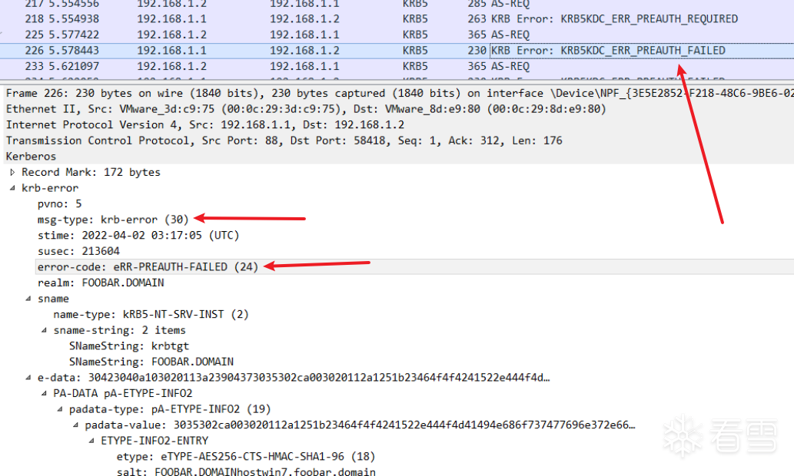This screenshot has width=794, height=476.
Task: Select packet 233 AS-REQ row
Action: [x=397, y=66]
